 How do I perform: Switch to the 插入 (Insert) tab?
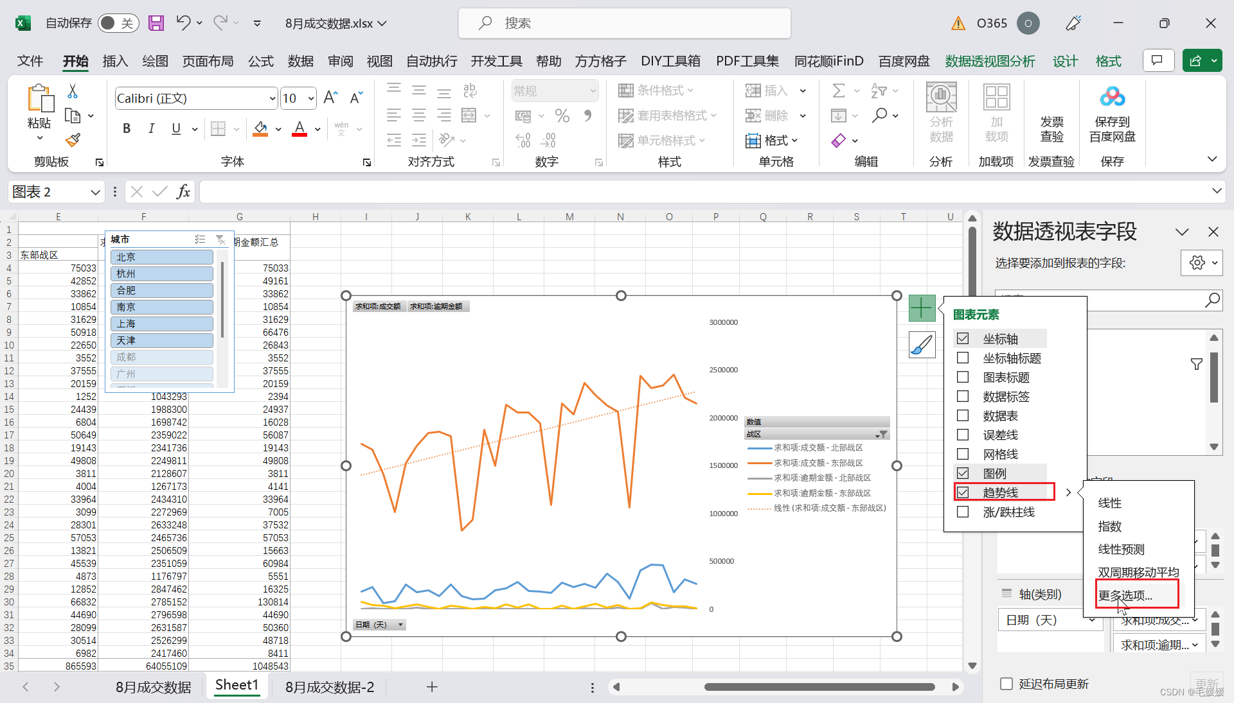tap(115, 61)
